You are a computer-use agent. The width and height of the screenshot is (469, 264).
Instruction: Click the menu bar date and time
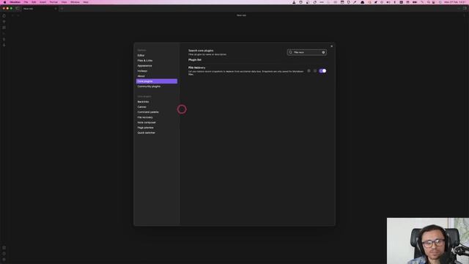pos(455,2)
